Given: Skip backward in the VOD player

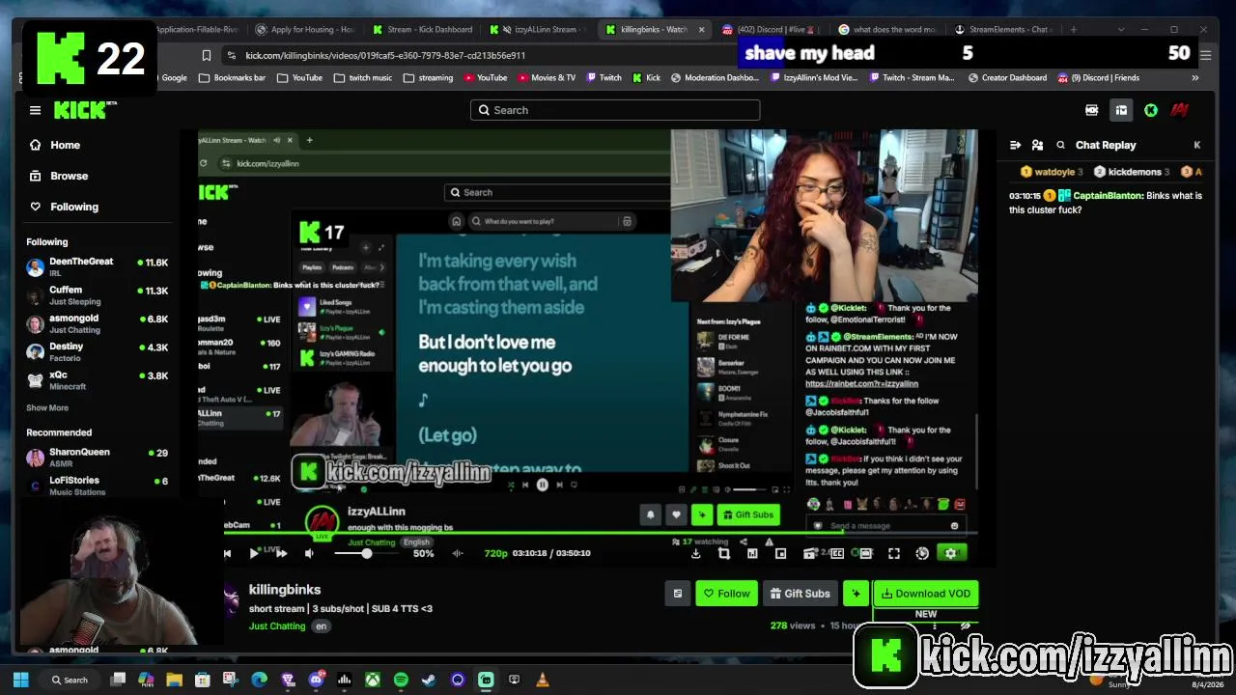Looking at the screenshot, I should pos(227,553).
